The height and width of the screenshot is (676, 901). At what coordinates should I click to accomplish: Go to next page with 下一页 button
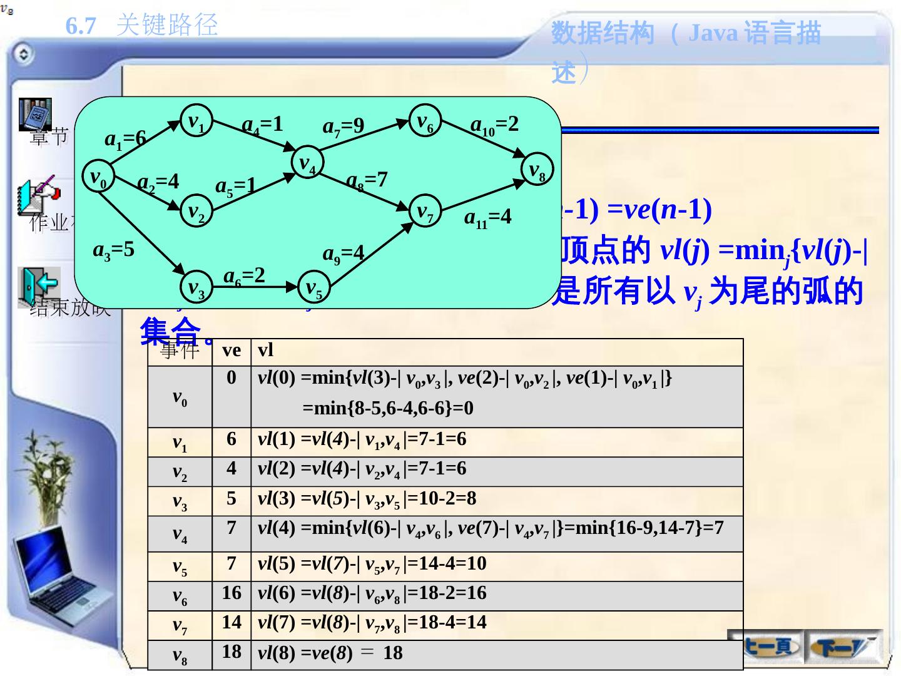point(843,647)
